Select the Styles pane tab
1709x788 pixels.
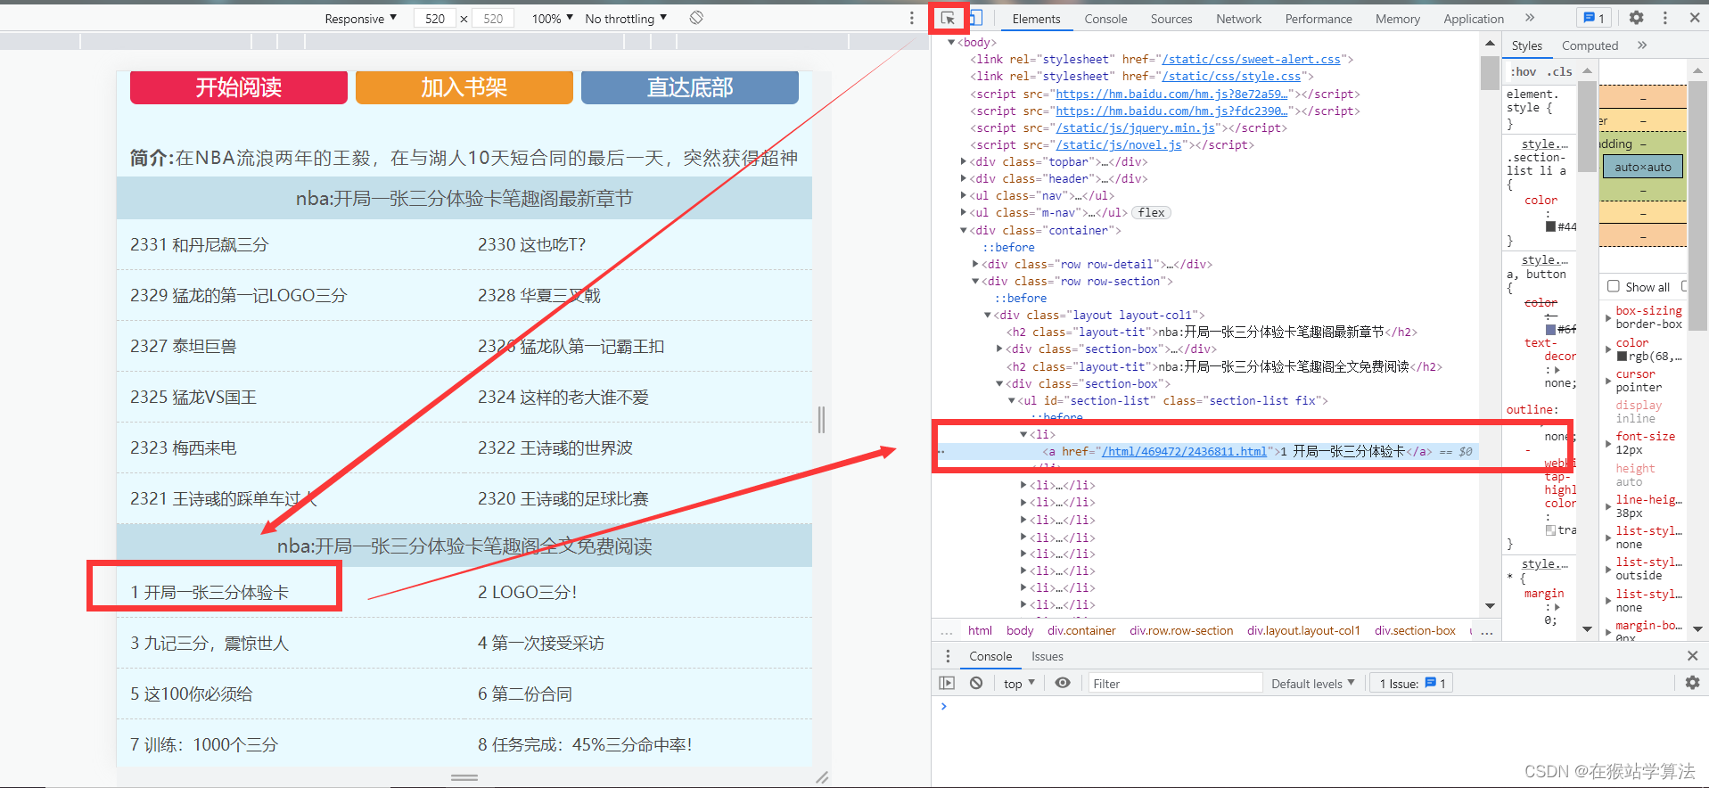coord(1526,45)
